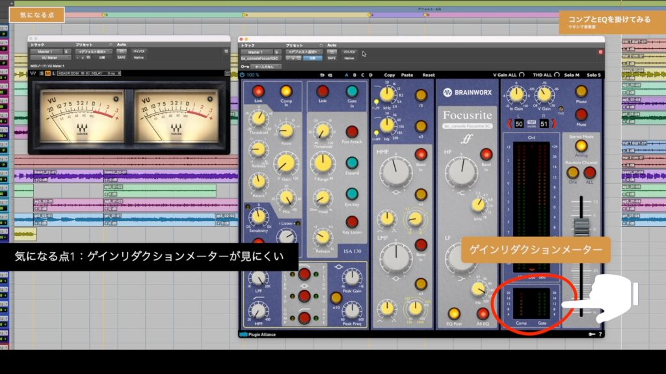666x374 pixels.
Task: Click the THD small knob
Action: (561, 109)
